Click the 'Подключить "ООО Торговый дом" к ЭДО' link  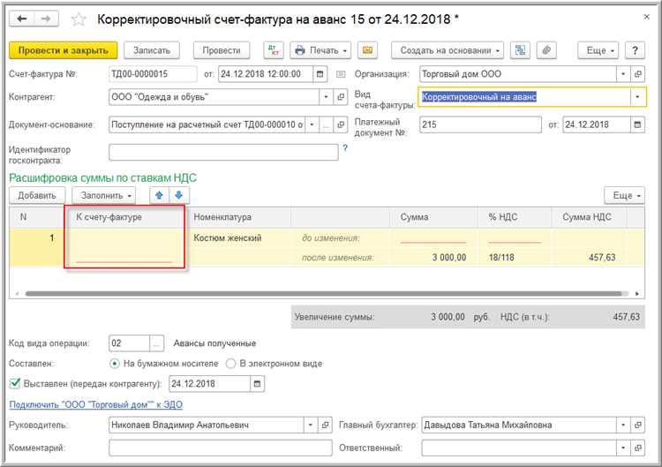coord(95,405)
